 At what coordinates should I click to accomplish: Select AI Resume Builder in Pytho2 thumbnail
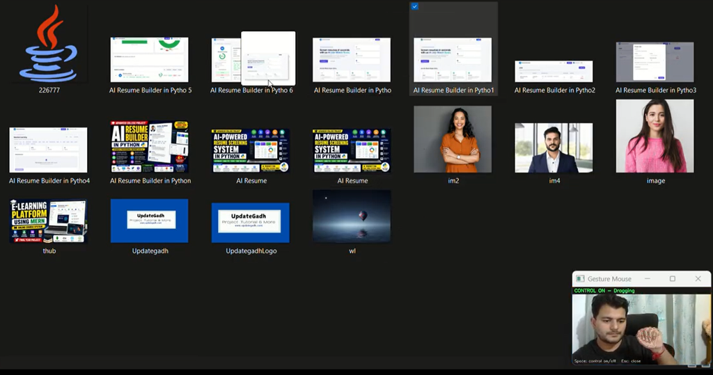pos(554,71)
